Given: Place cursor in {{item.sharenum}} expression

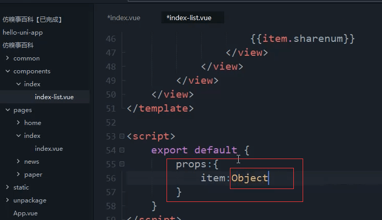Looking at the screenshot, I should click(x=302, y=39).
